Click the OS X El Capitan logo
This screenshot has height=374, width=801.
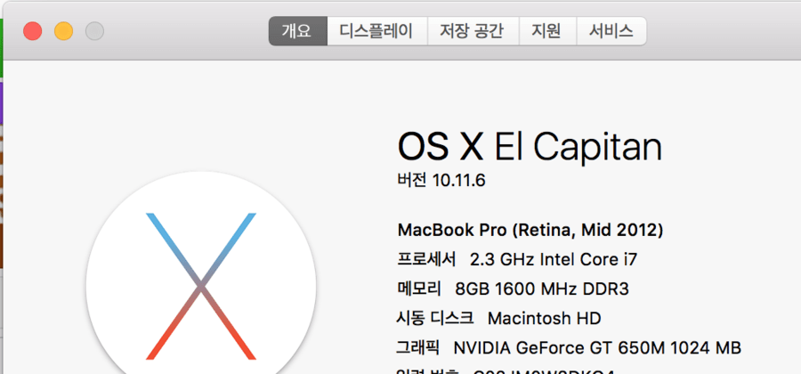[201, 283]
